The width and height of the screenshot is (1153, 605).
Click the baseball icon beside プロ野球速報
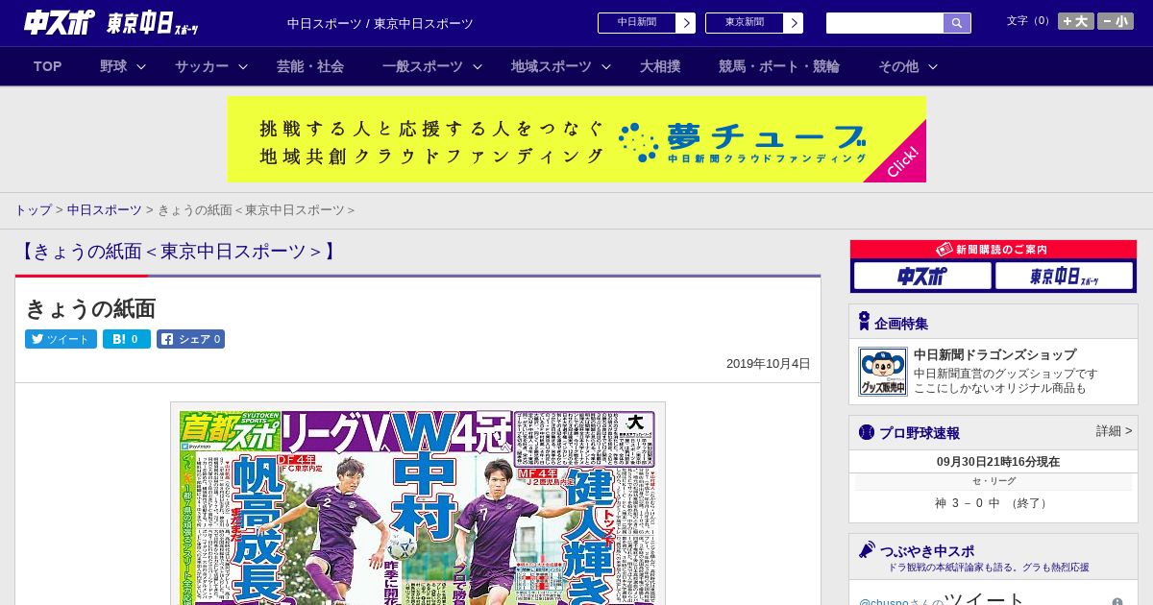[x=867, y=432]
